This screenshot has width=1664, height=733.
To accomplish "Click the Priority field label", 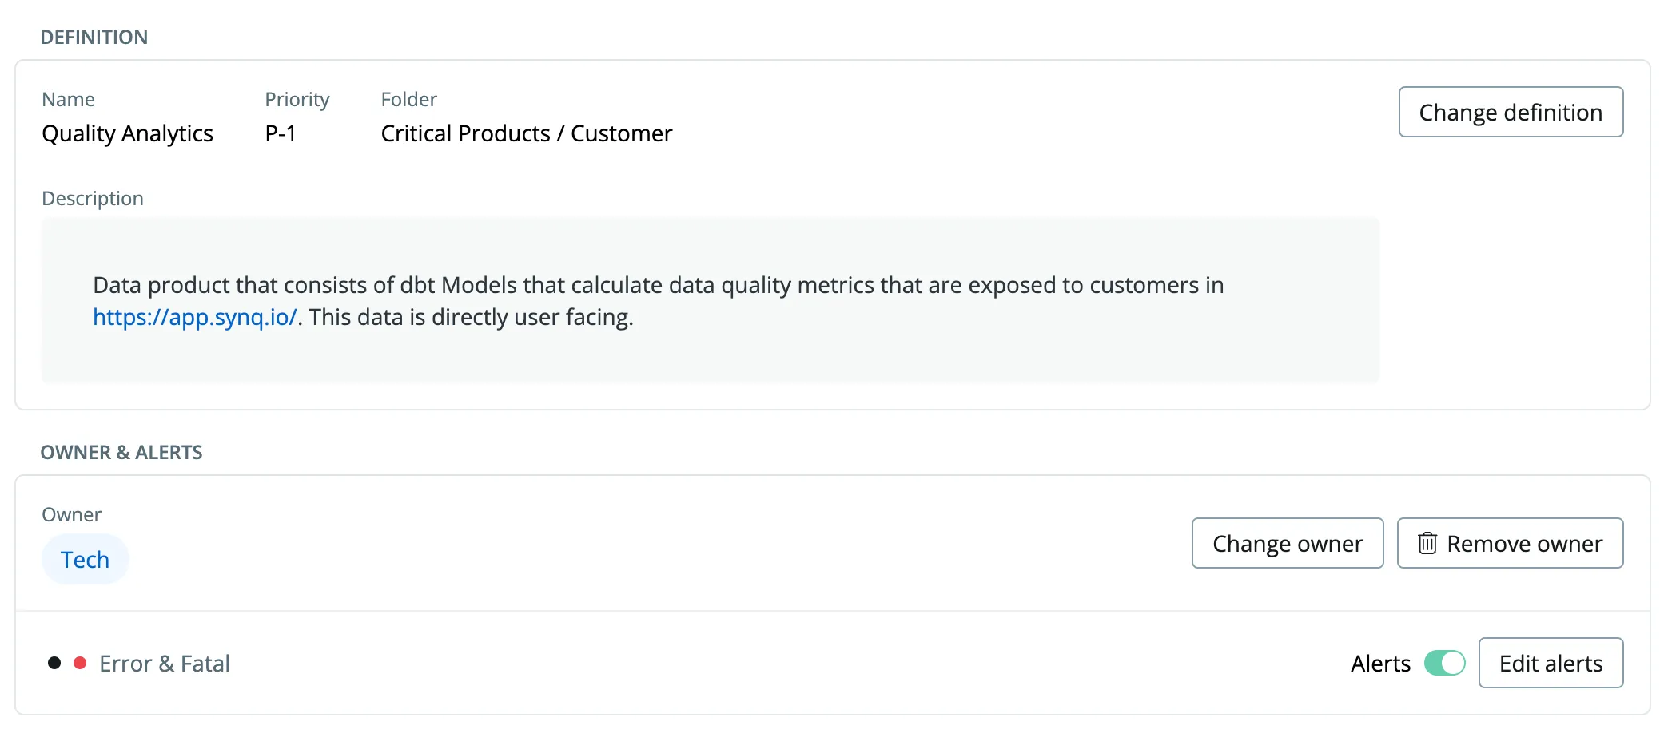I will point(297,99).
